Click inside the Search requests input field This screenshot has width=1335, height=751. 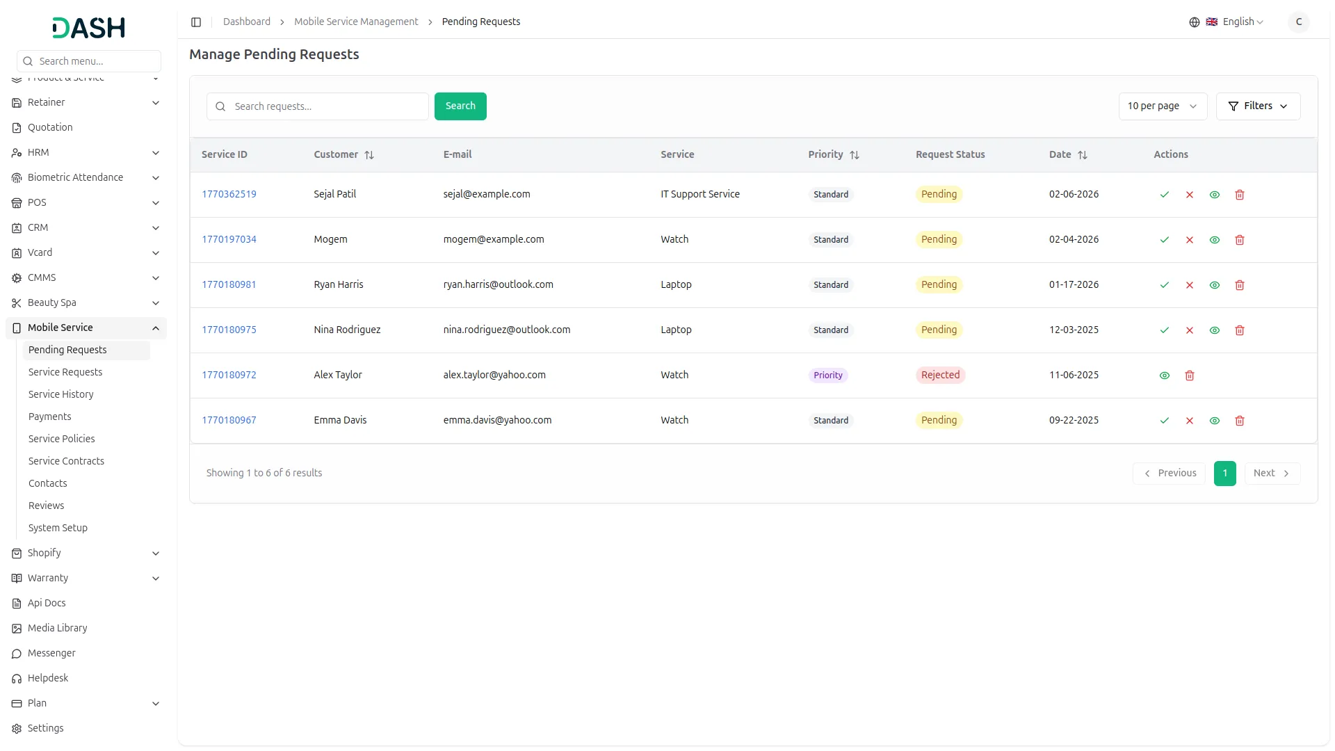pos(317,106)
